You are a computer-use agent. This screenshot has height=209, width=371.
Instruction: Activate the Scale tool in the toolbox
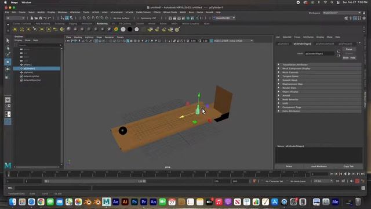8,77
